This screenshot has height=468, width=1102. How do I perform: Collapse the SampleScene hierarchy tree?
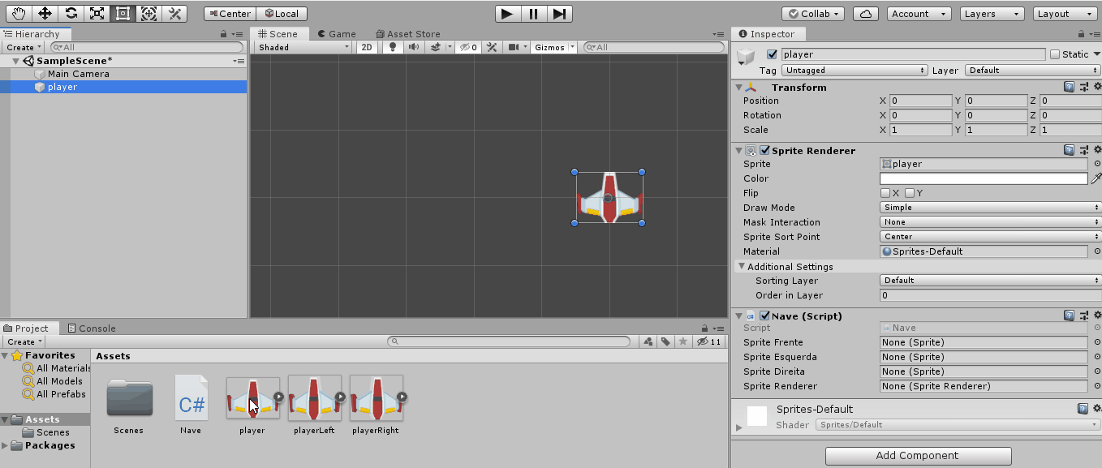tap(16, 61)
